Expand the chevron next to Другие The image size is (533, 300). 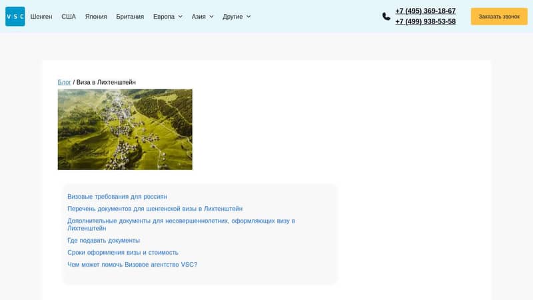249,17
